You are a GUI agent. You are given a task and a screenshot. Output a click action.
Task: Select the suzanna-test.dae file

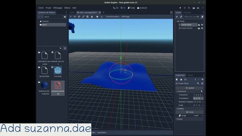pyautogui.click(x=58, y=88)
